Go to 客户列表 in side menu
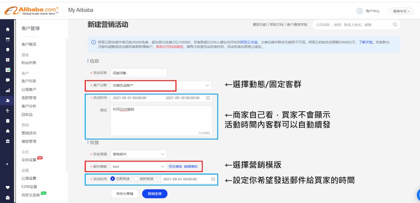420x203 pixels. 29,81
